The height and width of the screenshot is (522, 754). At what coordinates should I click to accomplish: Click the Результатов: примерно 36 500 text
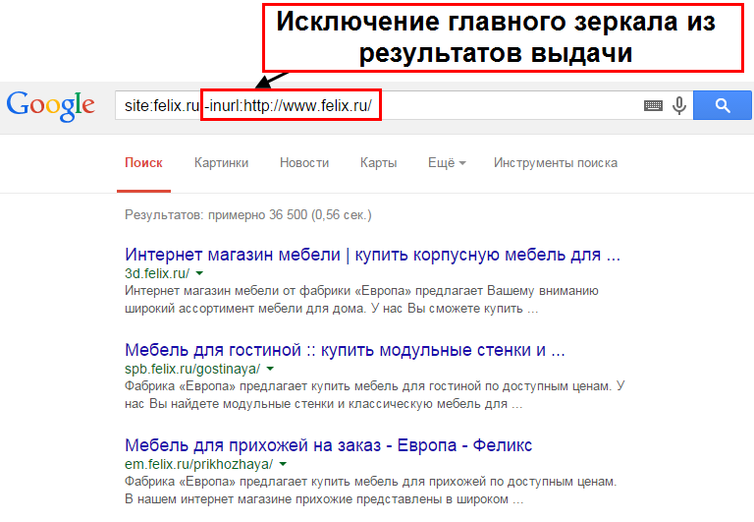(248, 214)
